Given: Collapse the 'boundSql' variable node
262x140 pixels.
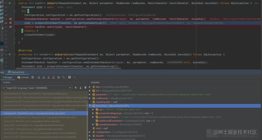Looking at the screenshot, I should [90, 106].
